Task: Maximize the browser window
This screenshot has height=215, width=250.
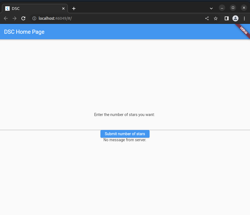Action: pos(233,8)
